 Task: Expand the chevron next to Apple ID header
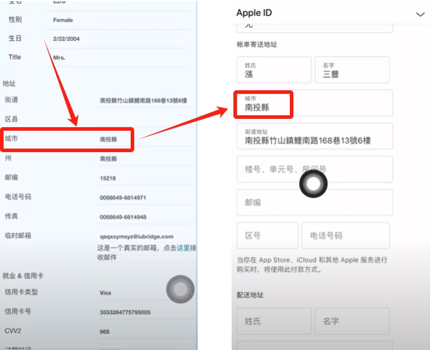(420, 14)
